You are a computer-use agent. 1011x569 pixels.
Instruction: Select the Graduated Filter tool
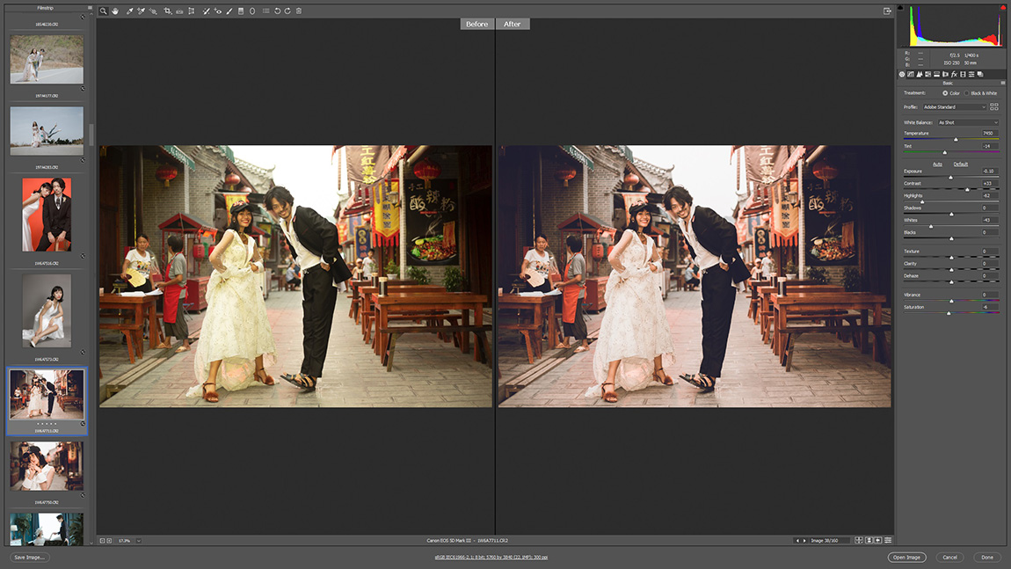(241, 11)
